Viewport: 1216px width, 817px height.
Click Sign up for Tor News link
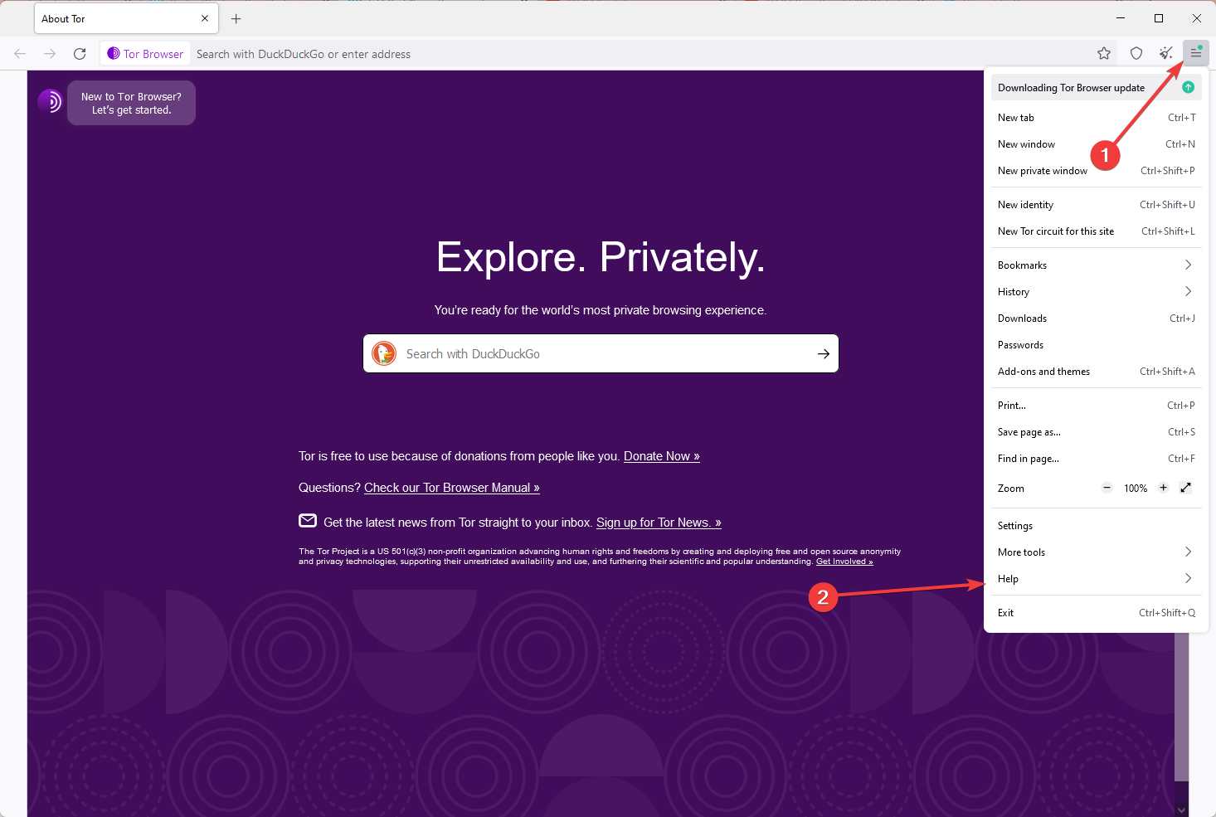coord(659,523)
